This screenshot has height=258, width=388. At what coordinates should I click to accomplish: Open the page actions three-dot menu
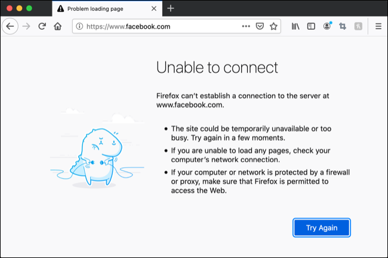click(246, 26)
